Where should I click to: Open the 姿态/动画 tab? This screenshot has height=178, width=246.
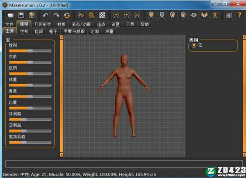[81, 24]
